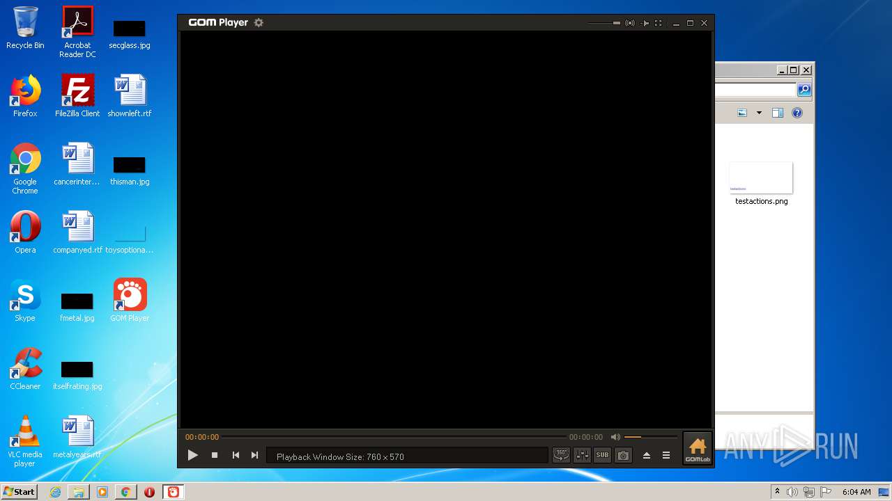Open the system tray volume control
The width and height of the screenshot is (892, 501).
pyautogui.click(x=792, y=492)
